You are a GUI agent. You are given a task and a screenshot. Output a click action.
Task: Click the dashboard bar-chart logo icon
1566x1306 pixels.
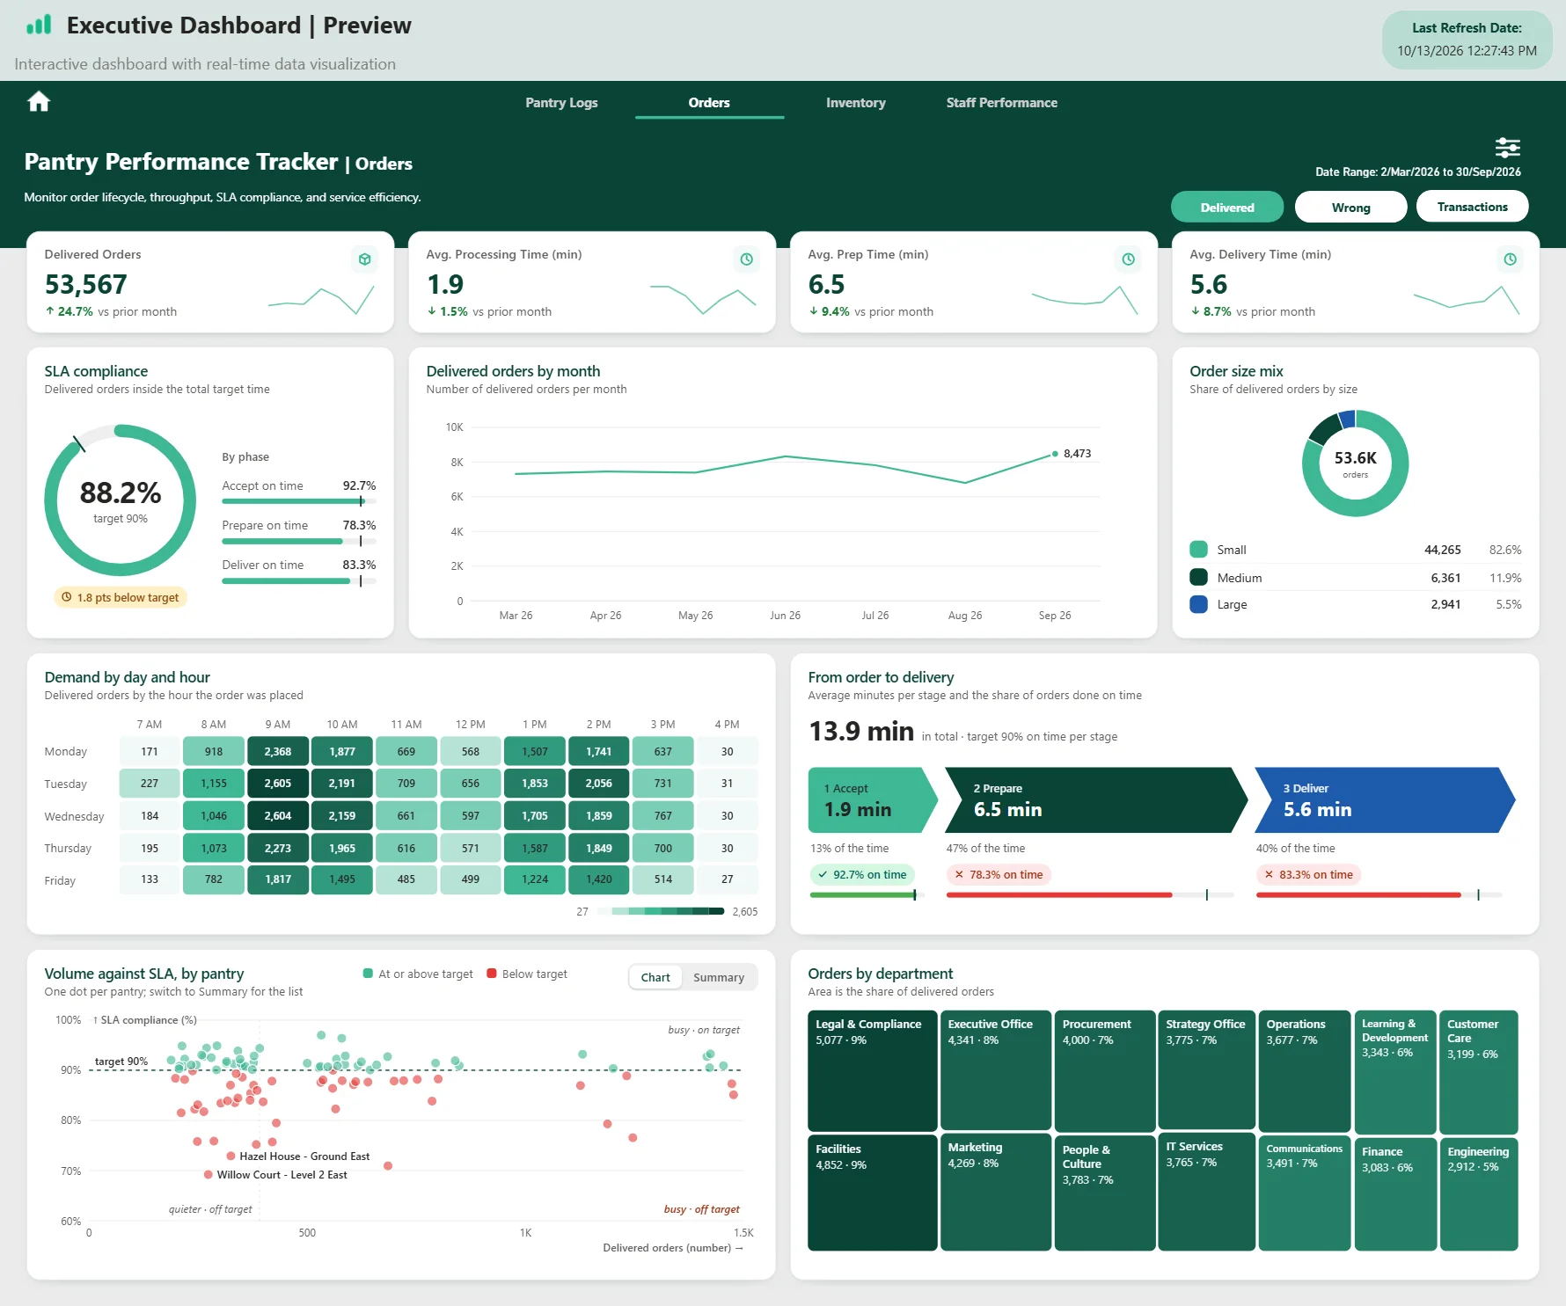pos(39,25)
